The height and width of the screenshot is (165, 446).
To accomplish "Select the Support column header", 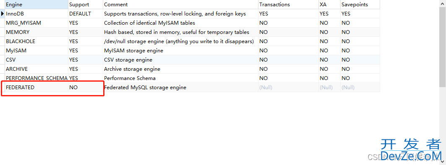I will pos(86,4).
